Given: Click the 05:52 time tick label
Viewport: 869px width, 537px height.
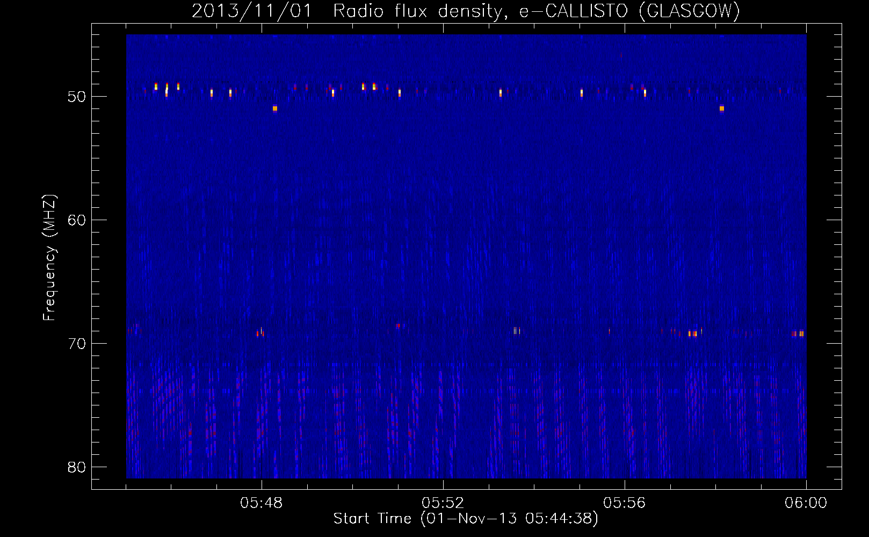Looking at the screenshot, I should tap(443, 503).
